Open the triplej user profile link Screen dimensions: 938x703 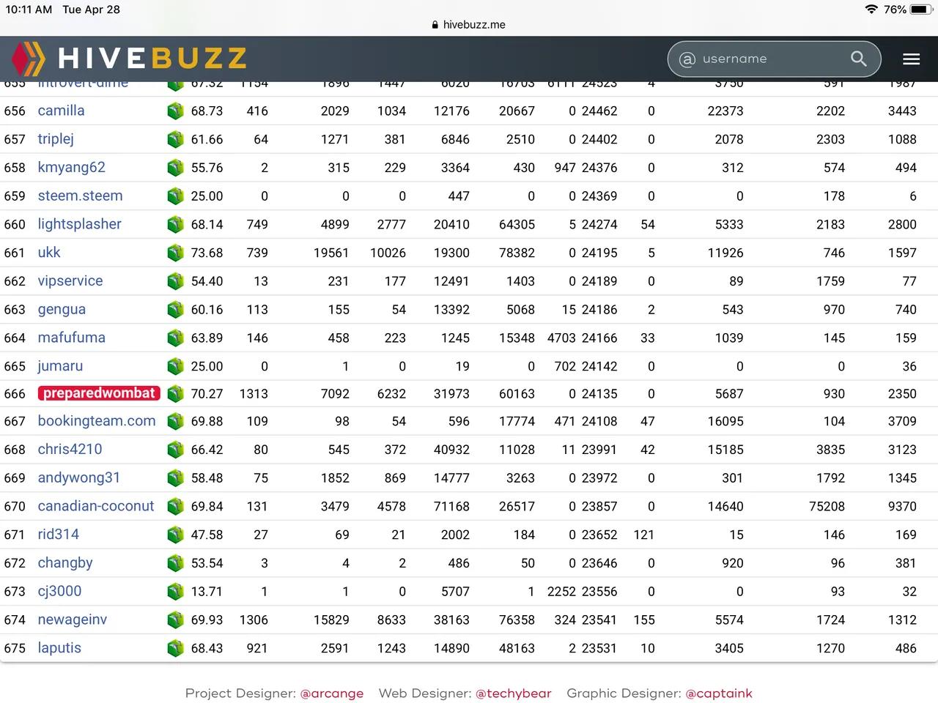coord(56,139)
